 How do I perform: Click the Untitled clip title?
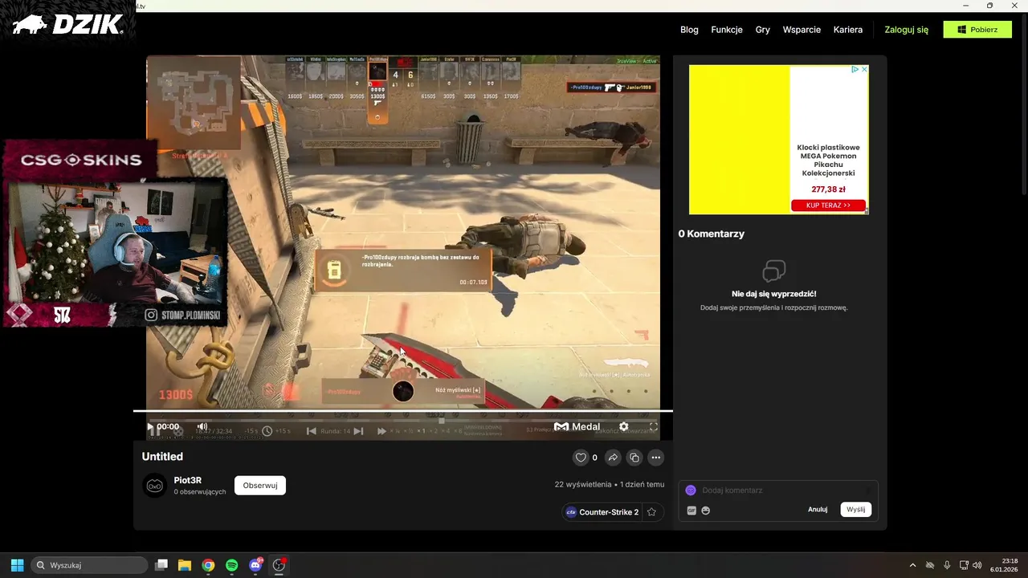click(x=162, y=456)
